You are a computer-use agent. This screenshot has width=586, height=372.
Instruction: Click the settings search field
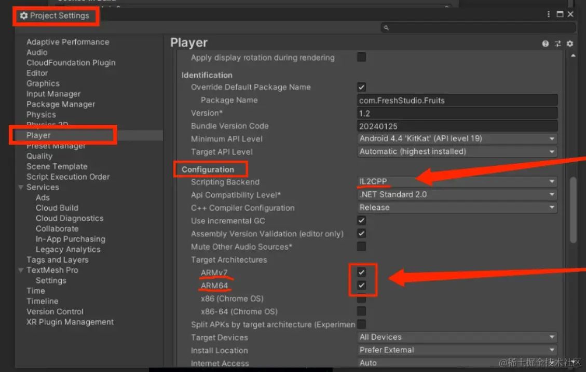(x=478, y=27)
